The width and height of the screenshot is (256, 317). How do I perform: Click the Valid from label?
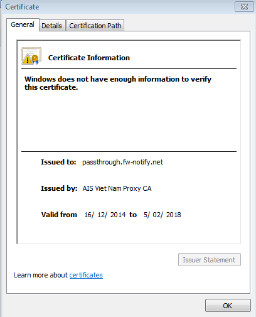[59, 215]
